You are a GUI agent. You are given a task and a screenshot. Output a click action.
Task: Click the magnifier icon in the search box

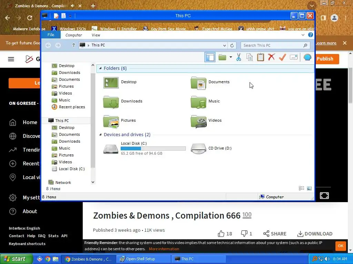tap(305, 45)
